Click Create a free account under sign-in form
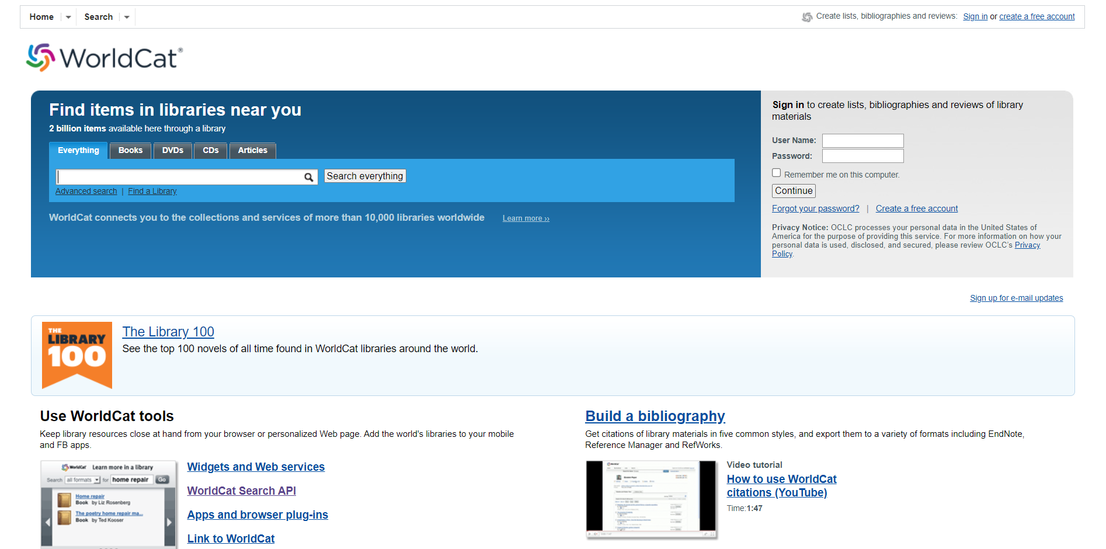 917,209
